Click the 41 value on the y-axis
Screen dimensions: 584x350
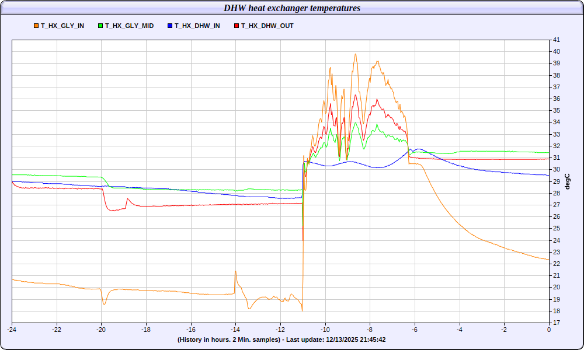(x=557, y=40)
